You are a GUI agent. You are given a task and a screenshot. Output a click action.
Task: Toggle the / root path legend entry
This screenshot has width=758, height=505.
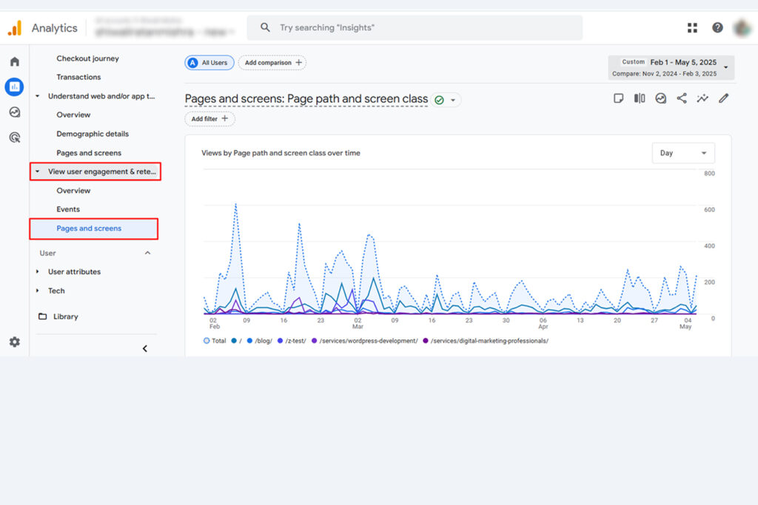[236, 341]
